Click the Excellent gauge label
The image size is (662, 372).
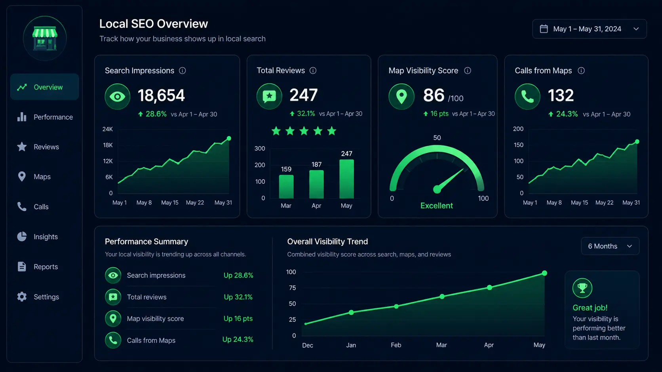click(x=437, y=206)
